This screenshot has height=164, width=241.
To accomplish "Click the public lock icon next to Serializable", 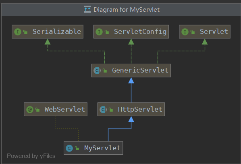I will (25, 32).
